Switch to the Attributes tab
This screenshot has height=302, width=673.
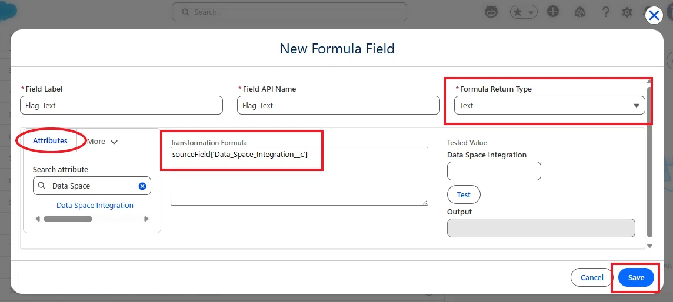pos(50,140)
